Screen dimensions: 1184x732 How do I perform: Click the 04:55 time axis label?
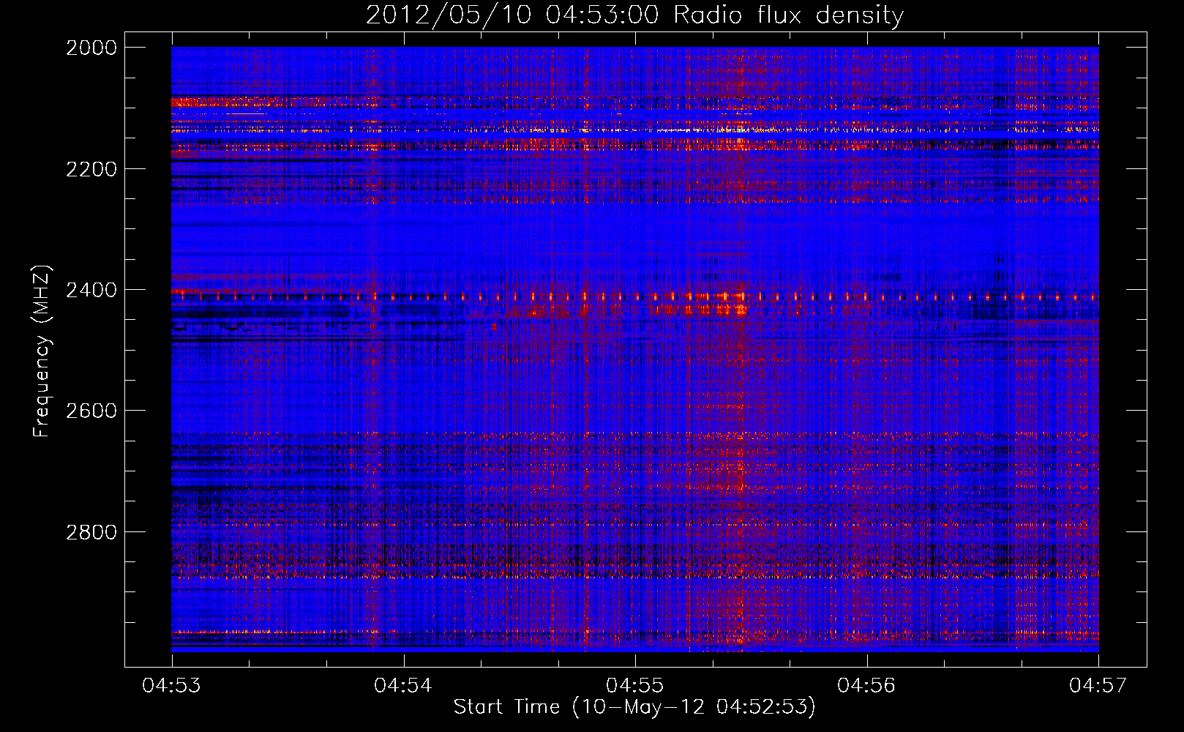click(x=635, y=686)
